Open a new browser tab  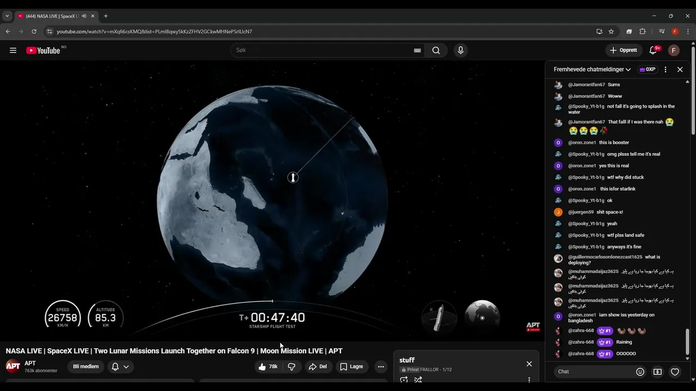[105, 16]
